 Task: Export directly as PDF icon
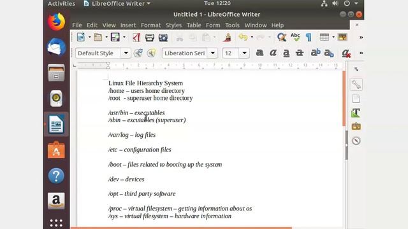click(x=136, y=38)
